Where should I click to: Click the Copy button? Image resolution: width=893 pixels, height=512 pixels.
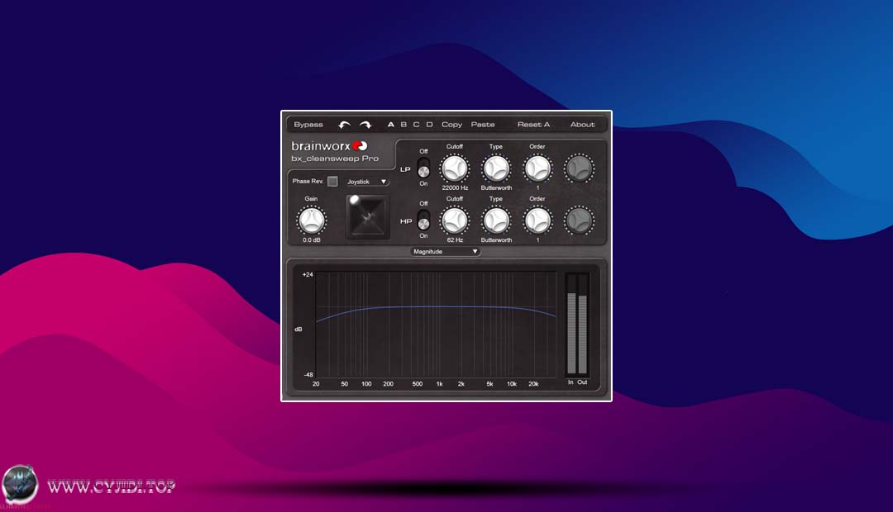pyautogui.click(x=451, y=125)
